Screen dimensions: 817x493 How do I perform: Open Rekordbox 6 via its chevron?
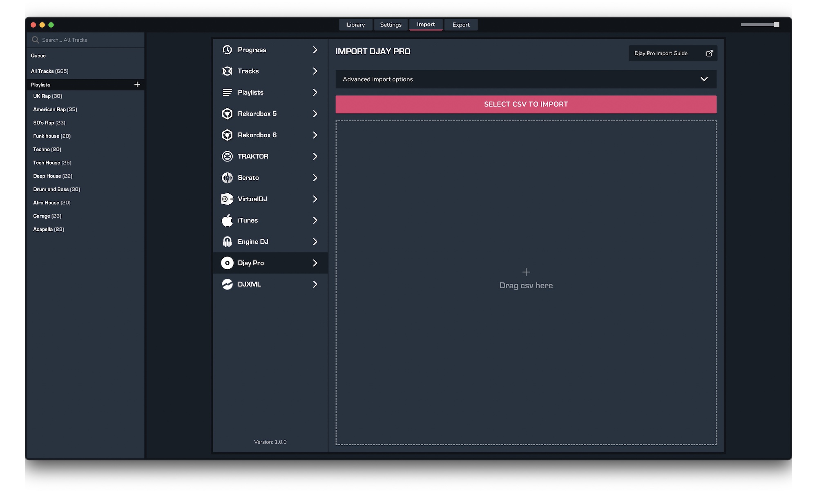click(x=315, y=135)
